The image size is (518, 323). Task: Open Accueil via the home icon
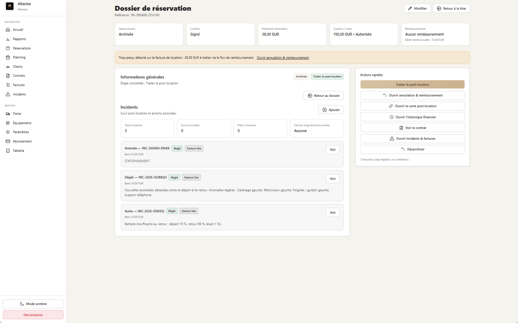[x=8, y=30]
